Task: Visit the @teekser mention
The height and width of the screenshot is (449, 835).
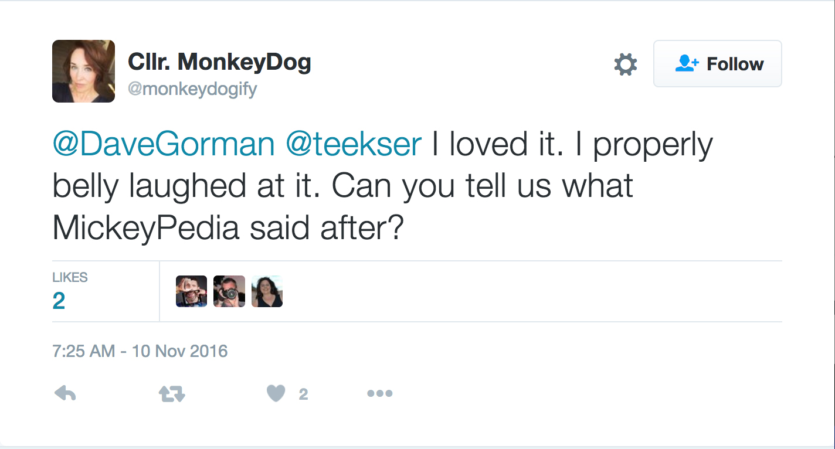Action: tap(354, 145)
